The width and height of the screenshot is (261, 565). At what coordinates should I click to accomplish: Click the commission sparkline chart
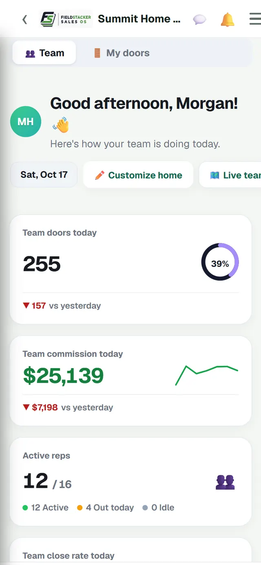point(207,375)
